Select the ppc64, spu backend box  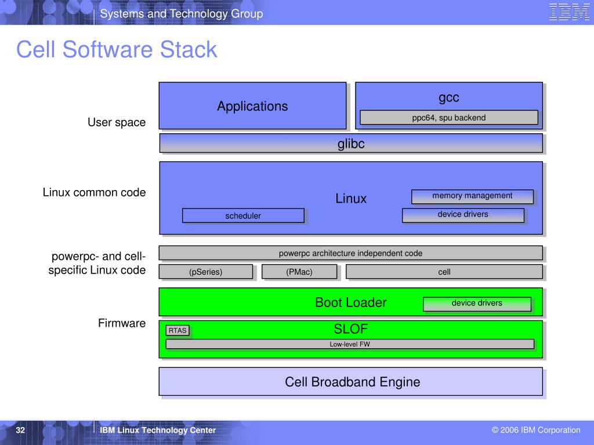[449, 117]
